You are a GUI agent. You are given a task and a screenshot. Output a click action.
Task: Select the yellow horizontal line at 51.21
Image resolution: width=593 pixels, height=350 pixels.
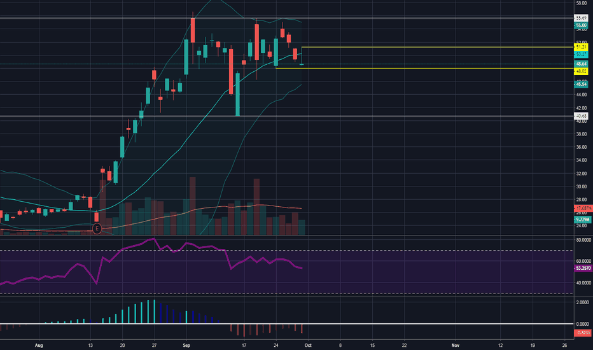point(438,47)
